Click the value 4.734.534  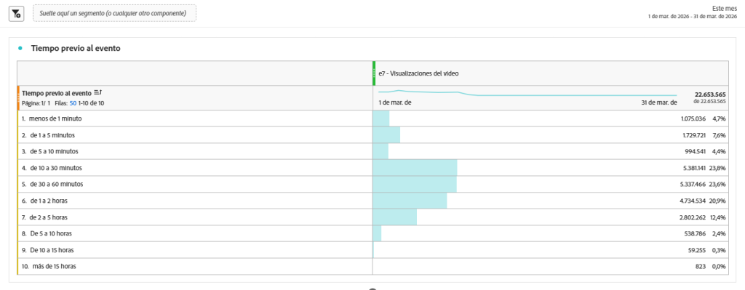pyautogui.click(x=693, y=201)
